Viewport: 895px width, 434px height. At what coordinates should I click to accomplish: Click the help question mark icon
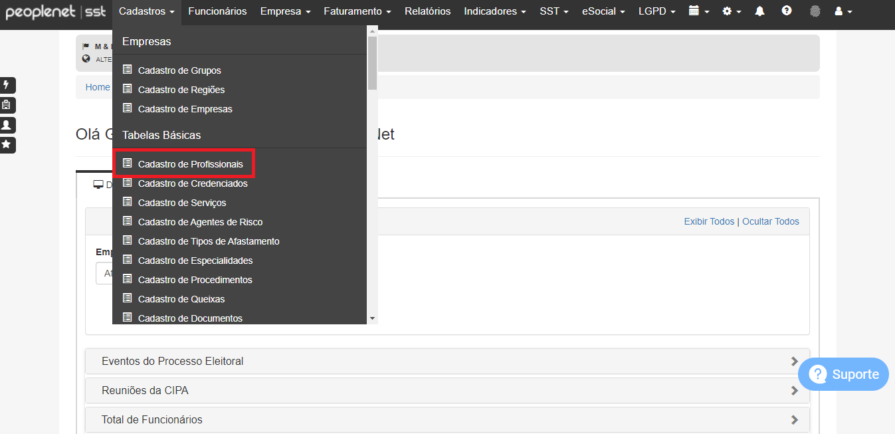[x=787, y=11]
